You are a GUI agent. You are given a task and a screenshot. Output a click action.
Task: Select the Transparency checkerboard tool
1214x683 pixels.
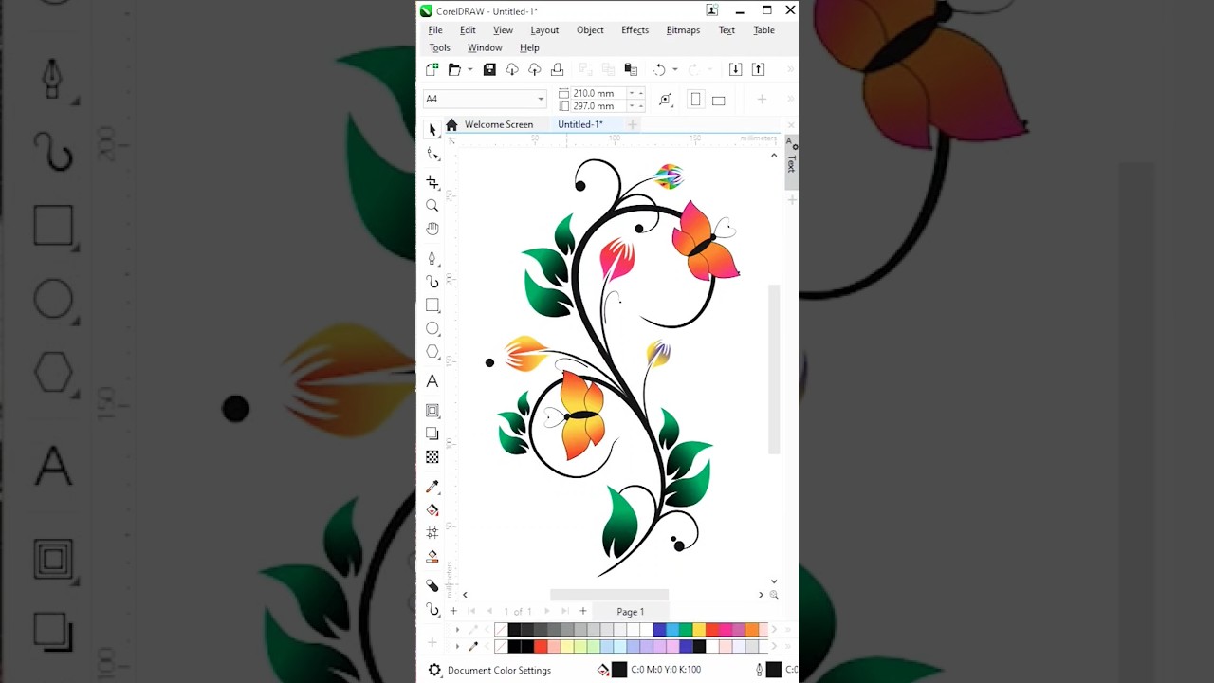pos(432,457)
